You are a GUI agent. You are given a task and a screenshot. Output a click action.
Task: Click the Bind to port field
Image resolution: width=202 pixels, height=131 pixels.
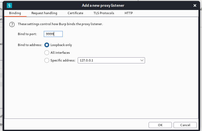53,34
